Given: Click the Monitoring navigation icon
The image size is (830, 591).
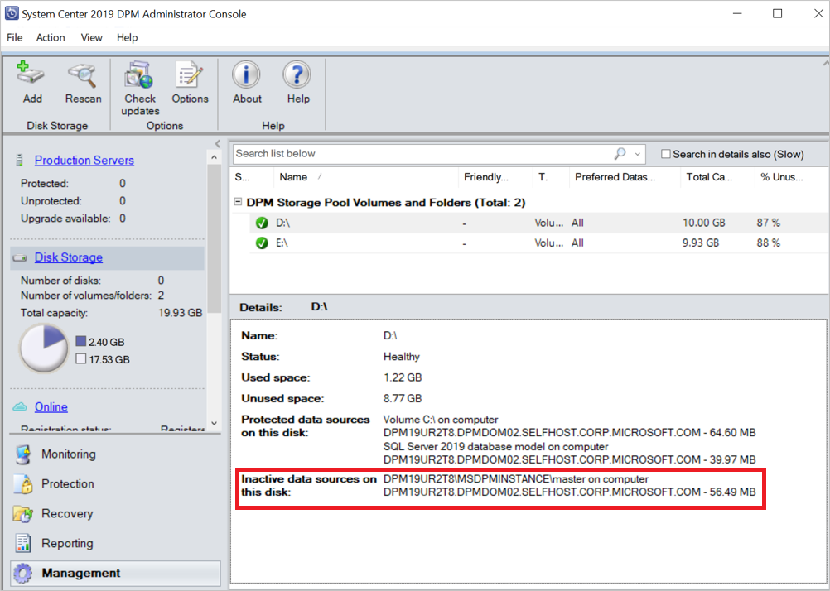Looking at the screenshot, I should (x=22, y=454).
